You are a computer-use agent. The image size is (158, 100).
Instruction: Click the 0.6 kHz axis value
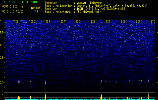(2, 95)
